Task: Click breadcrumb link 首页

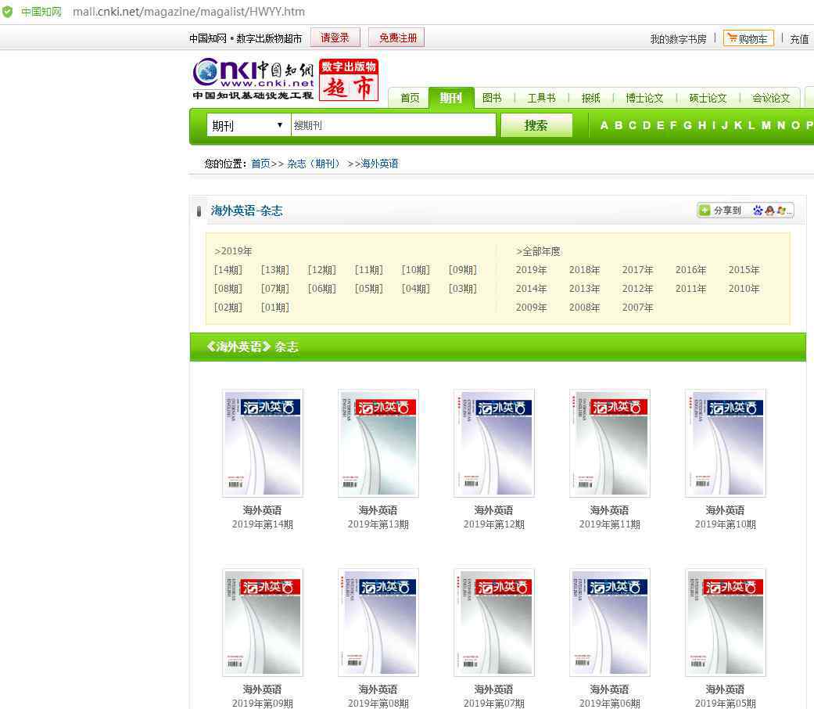Action: coord(260,164)
